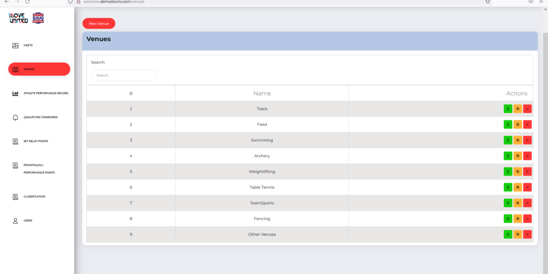Open the Meets sidebar menu

click(x=28, y=45)
